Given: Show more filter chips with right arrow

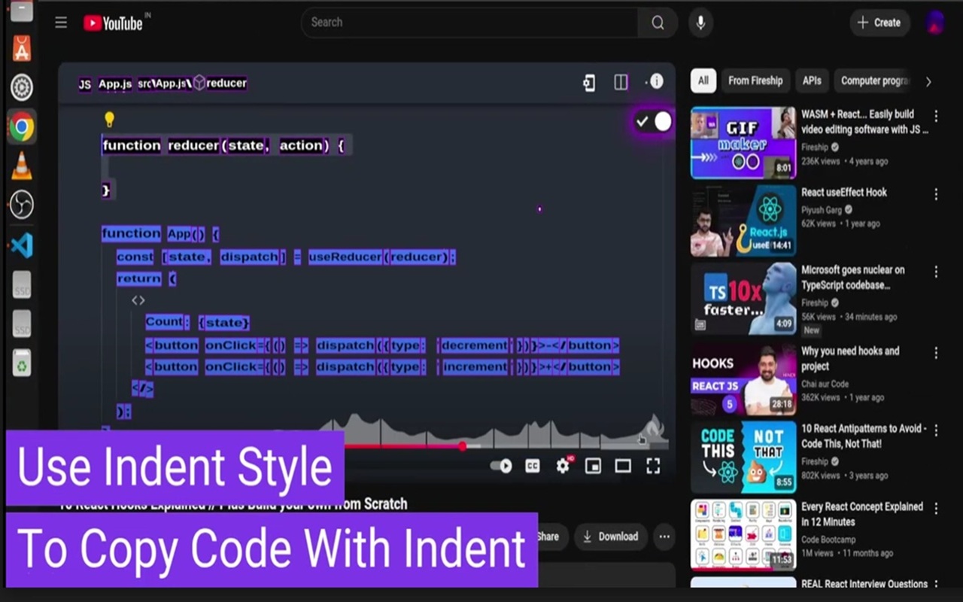Looking at the screenshot, I should pos(928,81).
